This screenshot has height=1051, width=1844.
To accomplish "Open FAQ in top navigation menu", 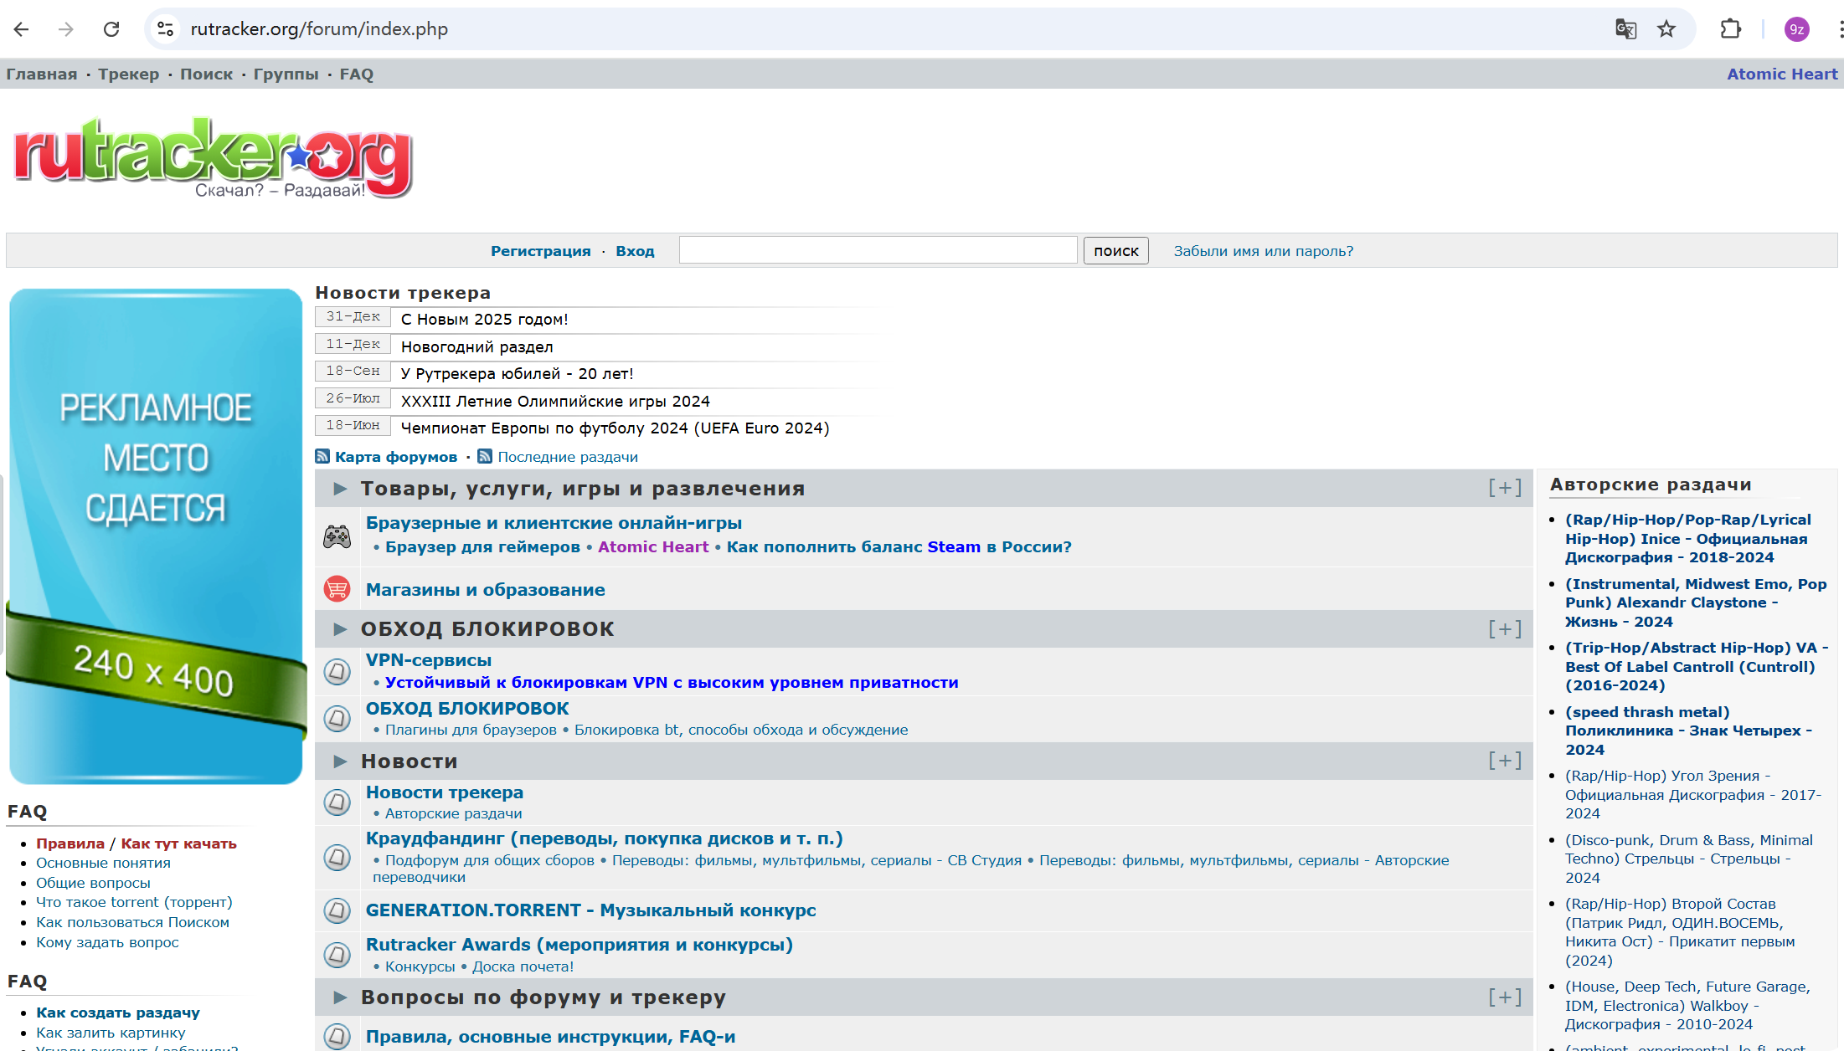I will [x=356, y=74].
